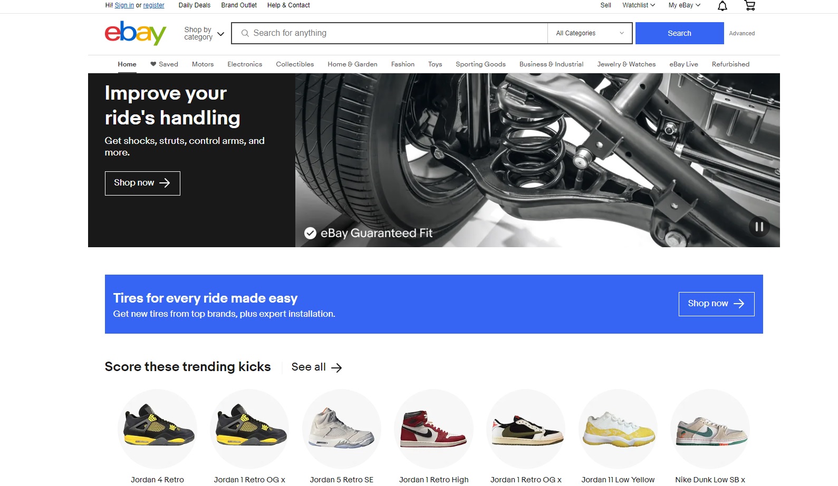Switch to the Electronics tab
Viewport: 838px width, 486px height.
pyautogui.click(x=245, y=64)
